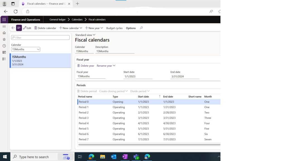Open OneNote from the taskbar
Screen dimensions: 286x161
[x=125, y=157]
